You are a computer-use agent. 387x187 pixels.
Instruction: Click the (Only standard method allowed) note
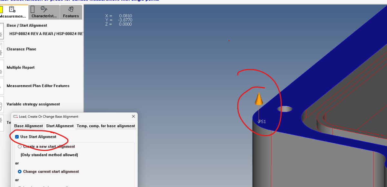tap(49, 155)
